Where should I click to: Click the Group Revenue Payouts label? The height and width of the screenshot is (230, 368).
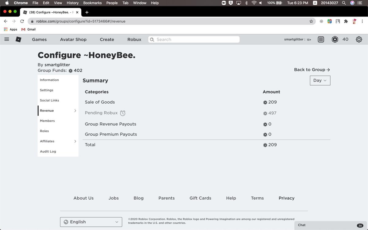point(110,124)
